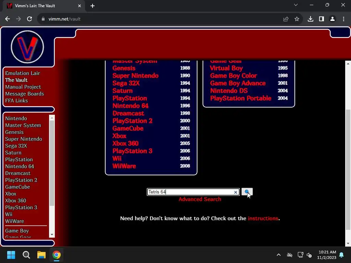Image resolution: width=351 pixels, height=263 pixels.
Task: Open Super Nintendo in main console list
Action: pyautogui.click(x=135, y=76)
